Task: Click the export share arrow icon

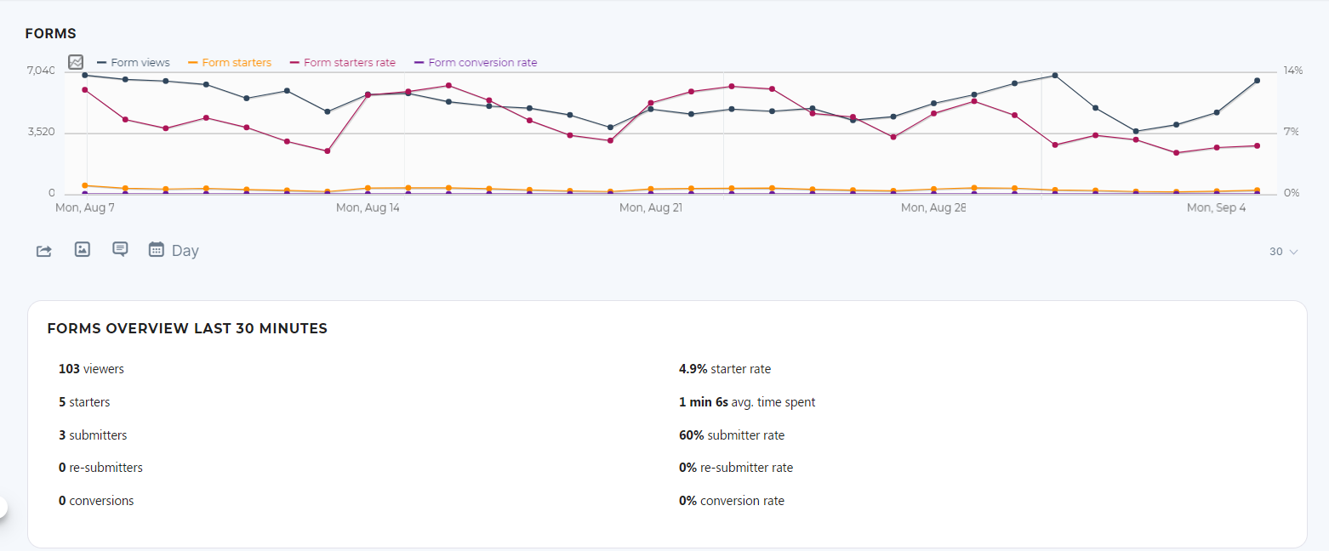Action: [x=44, y=251]
